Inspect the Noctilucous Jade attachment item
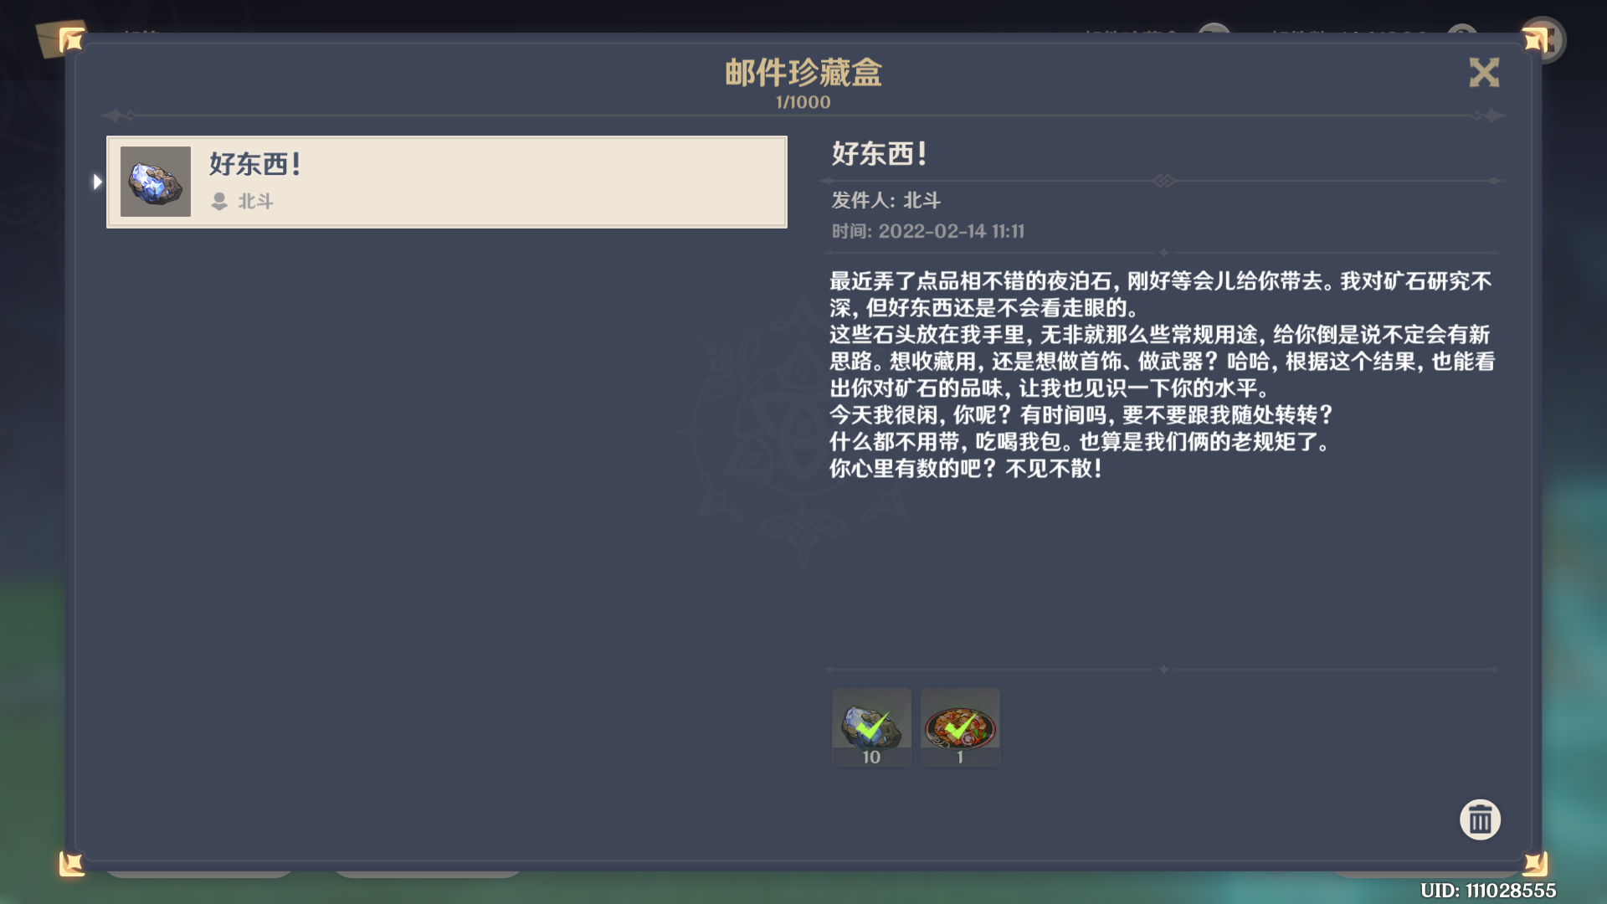1607x904 pixels. tap(871, 727)
